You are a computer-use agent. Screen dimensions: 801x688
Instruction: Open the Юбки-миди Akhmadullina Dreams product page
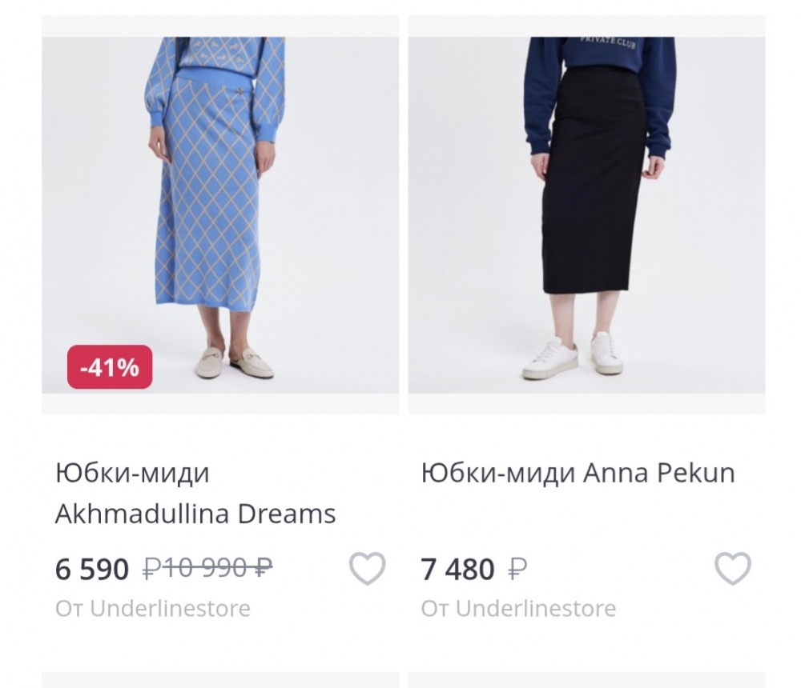194,493
